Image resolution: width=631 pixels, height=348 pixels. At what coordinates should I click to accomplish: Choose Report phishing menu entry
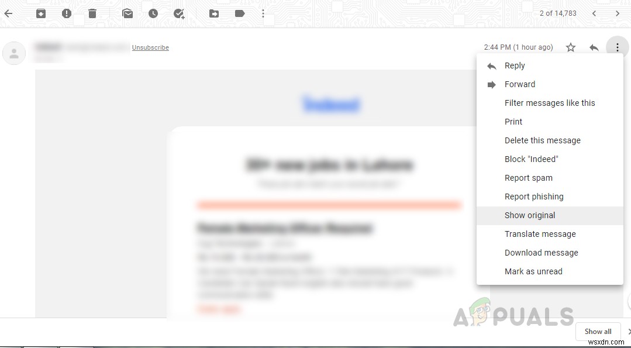point(550,197)
